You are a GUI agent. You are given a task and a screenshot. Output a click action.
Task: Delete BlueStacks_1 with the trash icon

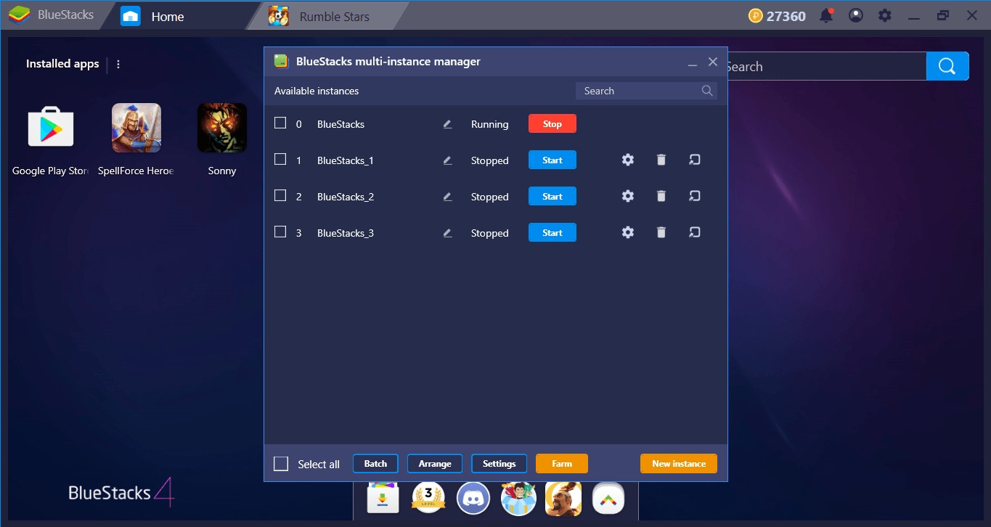(x=661, y=160)
